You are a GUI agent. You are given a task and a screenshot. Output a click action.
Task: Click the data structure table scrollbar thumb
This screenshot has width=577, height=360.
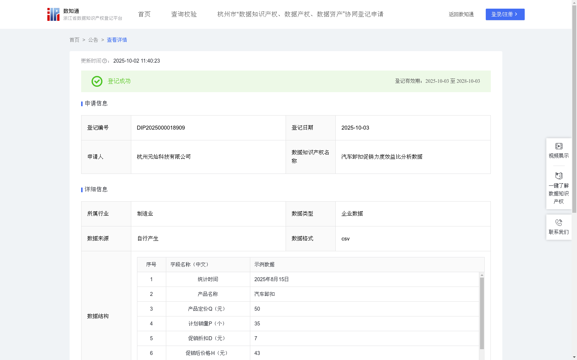[x=482, y=313]
